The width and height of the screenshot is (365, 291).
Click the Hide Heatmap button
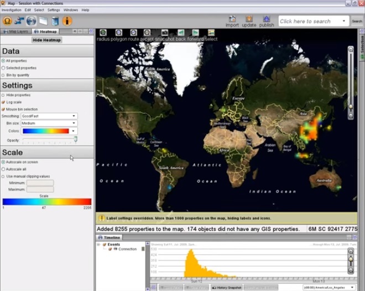(x=46, y=40)
